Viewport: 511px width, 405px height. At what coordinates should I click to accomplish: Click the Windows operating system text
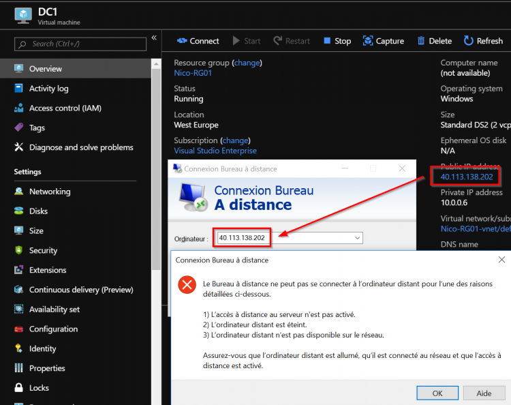tap(456, 99)
